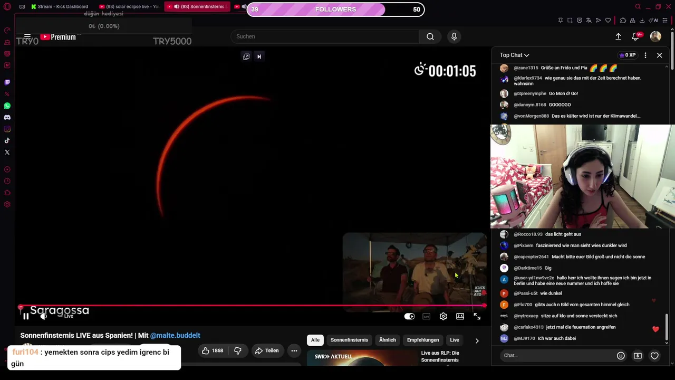Viewport: 675px width, 380px height.
Task: Open Twitch in the Opera sidebar
Action: point(7,82)
